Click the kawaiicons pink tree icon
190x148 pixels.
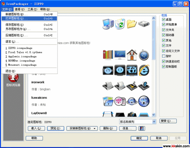click(120, 101)
